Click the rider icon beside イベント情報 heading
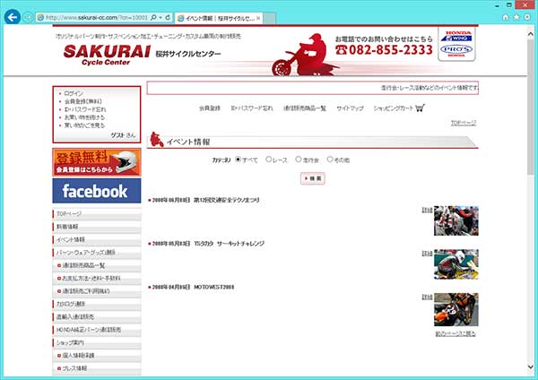This screenshot has height=380, width=538. point(157,139)
